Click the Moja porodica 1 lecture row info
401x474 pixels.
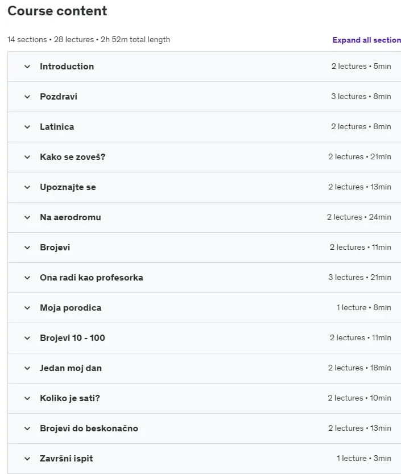pos(363,308)
